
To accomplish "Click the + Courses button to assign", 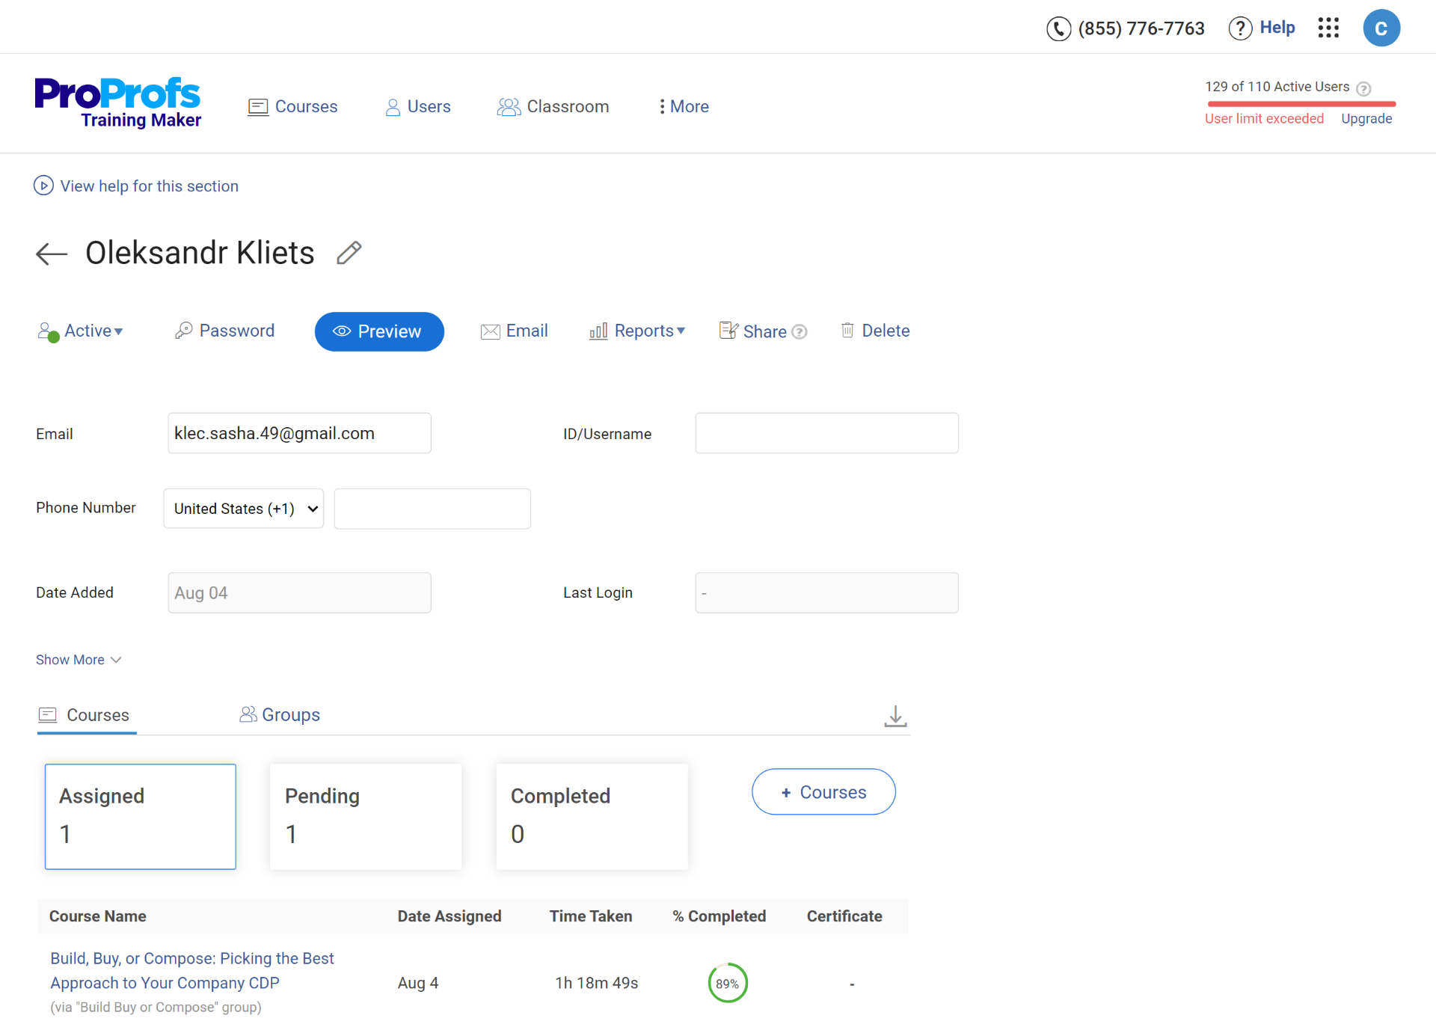I will point(823,791).
